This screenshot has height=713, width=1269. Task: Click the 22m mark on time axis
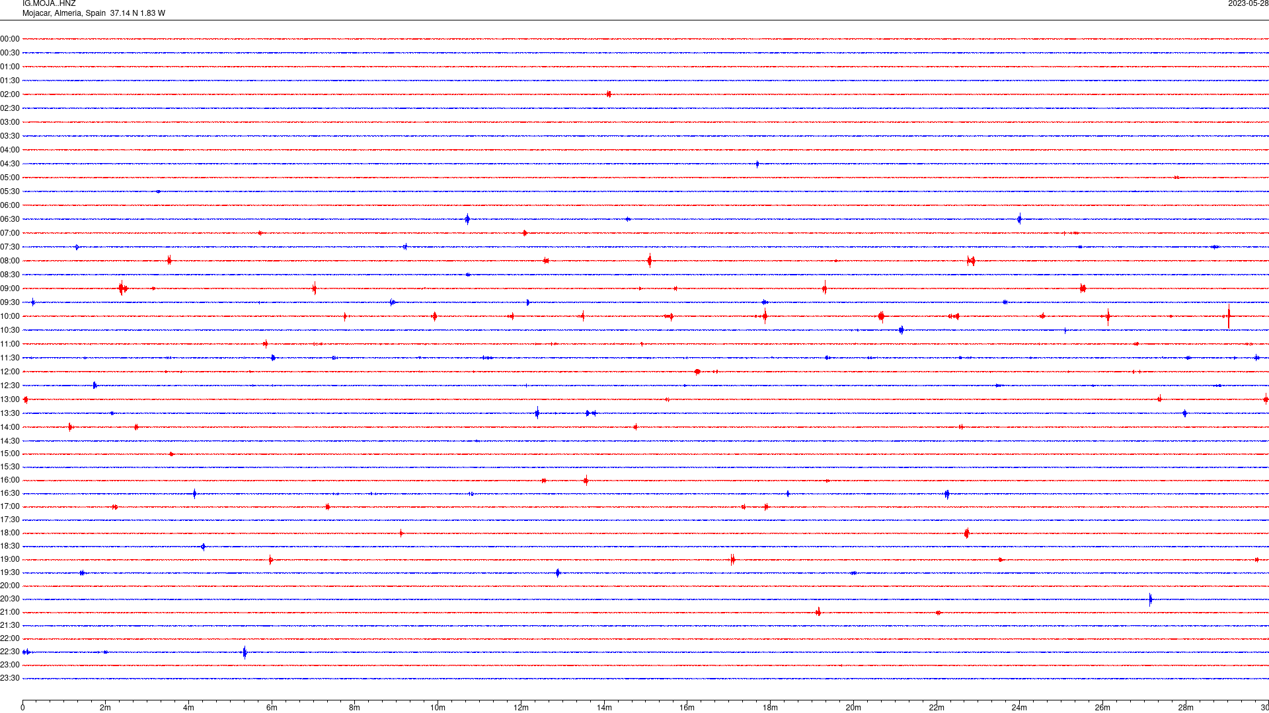937,708
